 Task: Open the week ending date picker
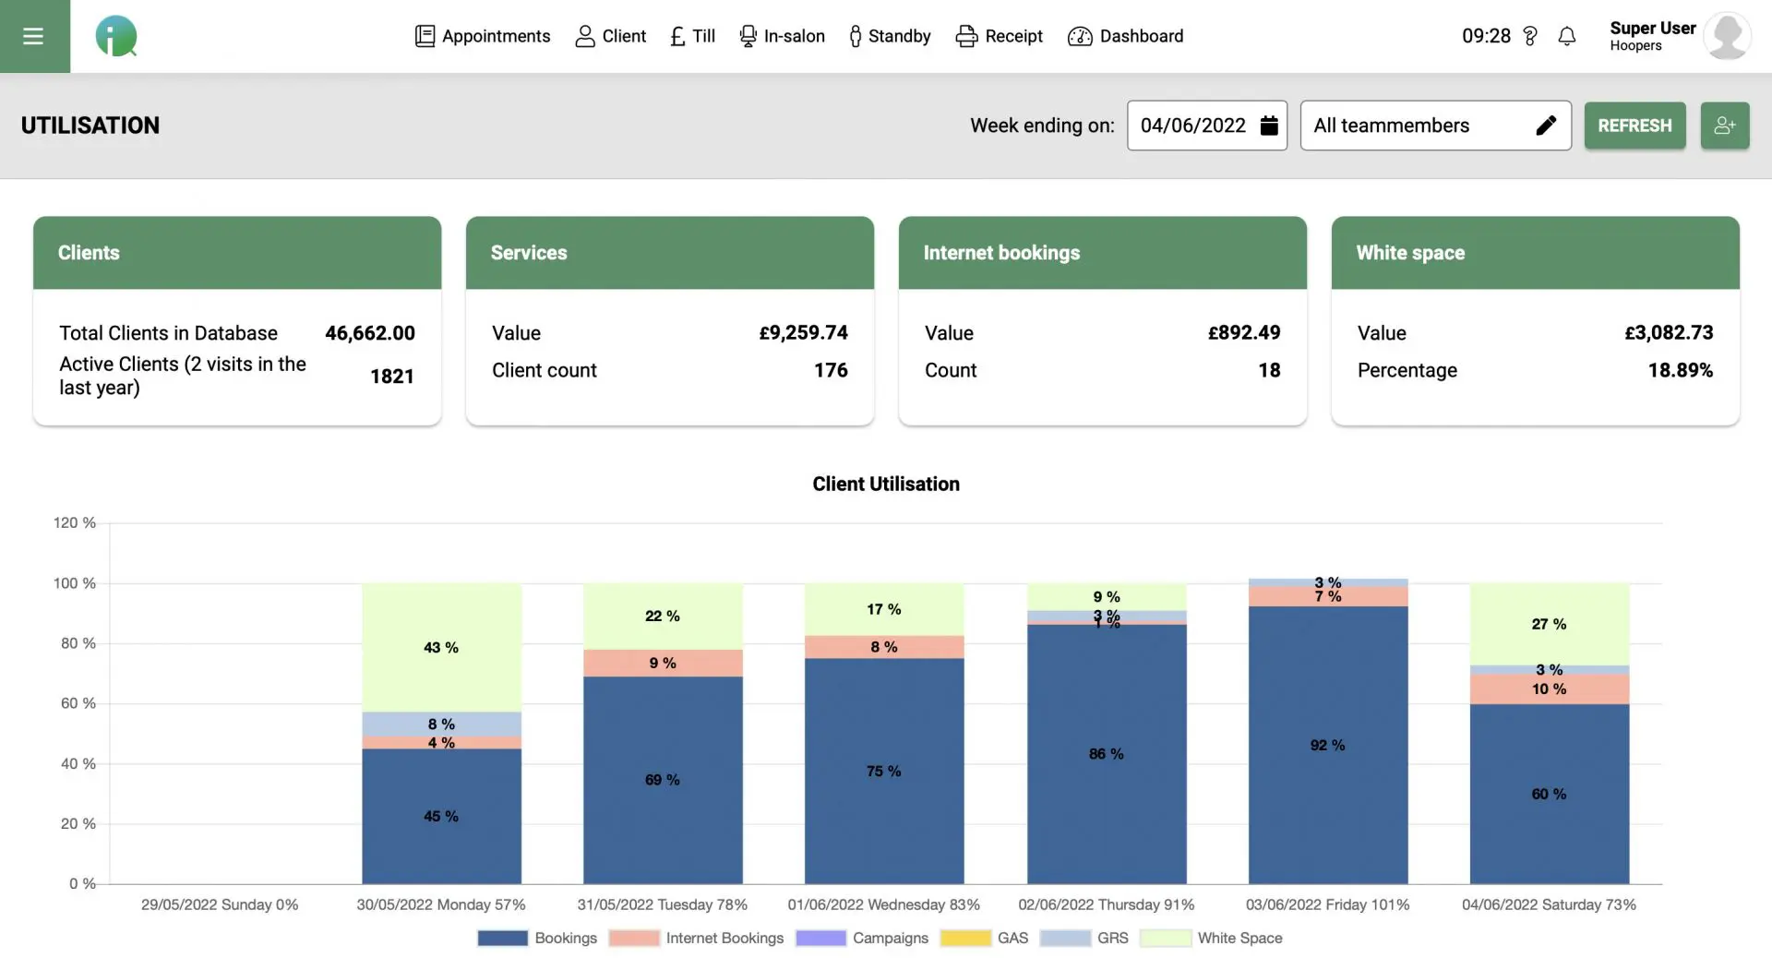point(1206,126)
